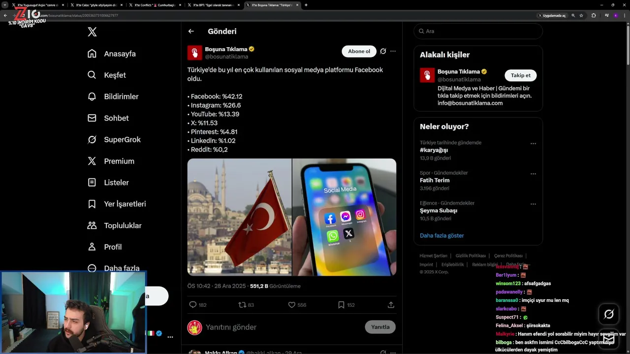Open SuperGrok from sidebar
This screenshot has width=630, height=354.
point(114,140)
